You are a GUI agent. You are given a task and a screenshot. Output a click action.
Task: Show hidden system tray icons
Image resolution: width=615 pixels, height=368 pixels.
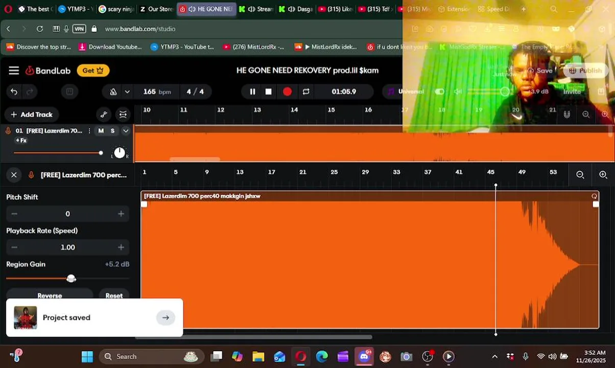pyautogui.click(x=494, y=357)
